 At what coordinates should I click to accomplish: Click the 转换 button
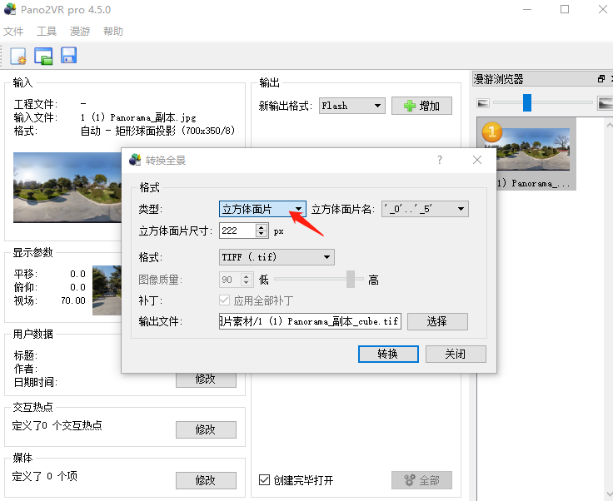coord(387,354)
